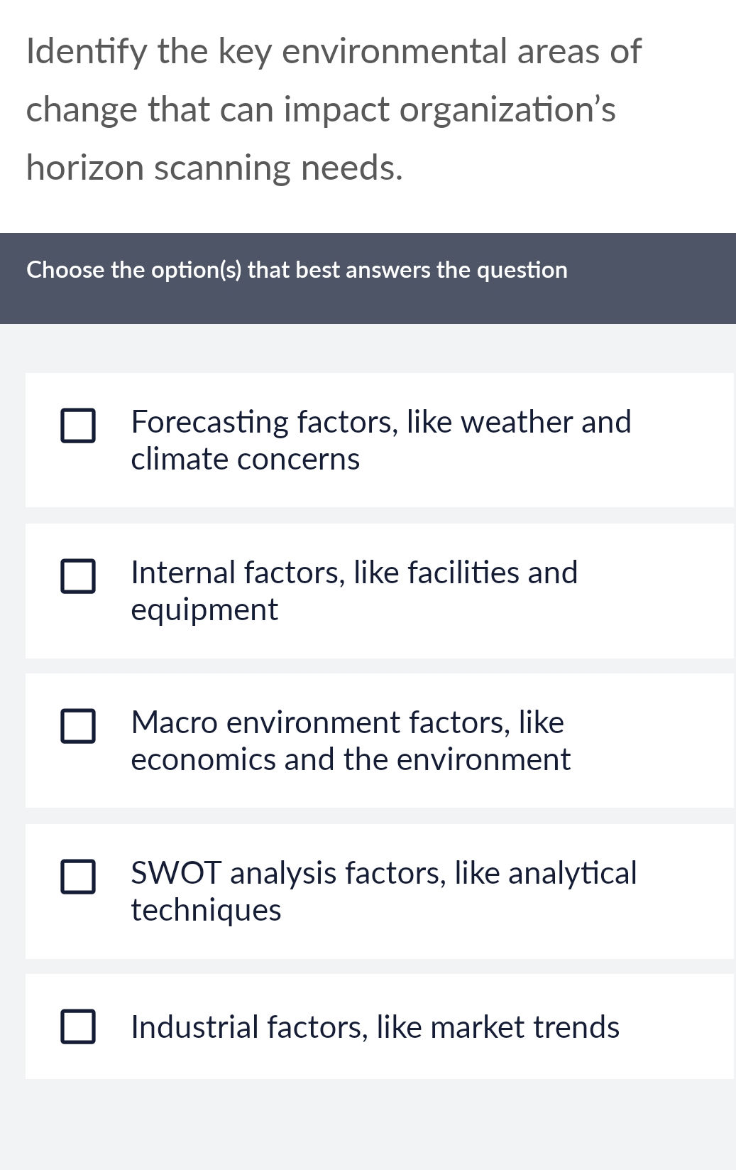Click the phrase 'horizon scanning needs'

click(x=213, y=167)
